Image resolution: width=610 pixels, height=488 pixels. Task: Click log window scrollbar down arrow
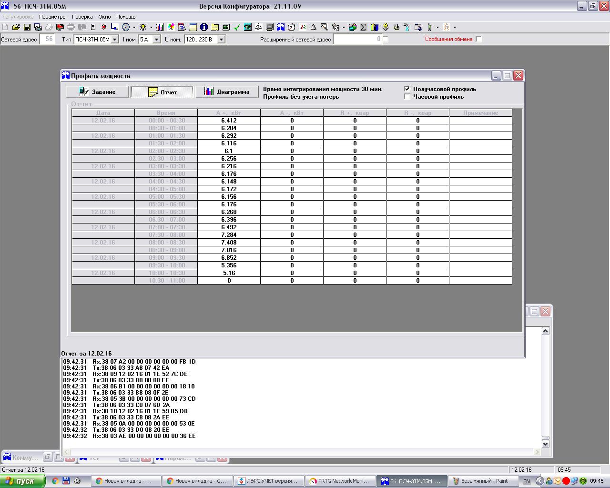click(546, 443)
